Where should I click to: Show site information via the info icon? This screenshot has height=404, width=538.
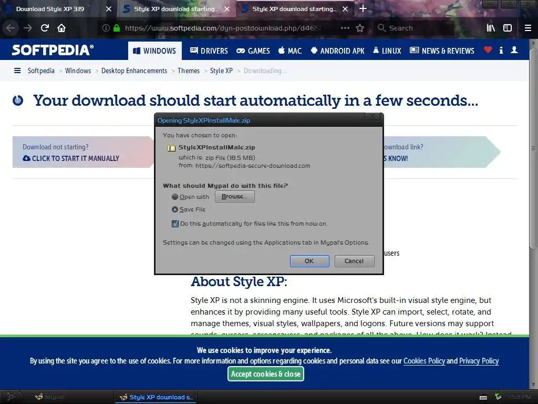[106, 28]
